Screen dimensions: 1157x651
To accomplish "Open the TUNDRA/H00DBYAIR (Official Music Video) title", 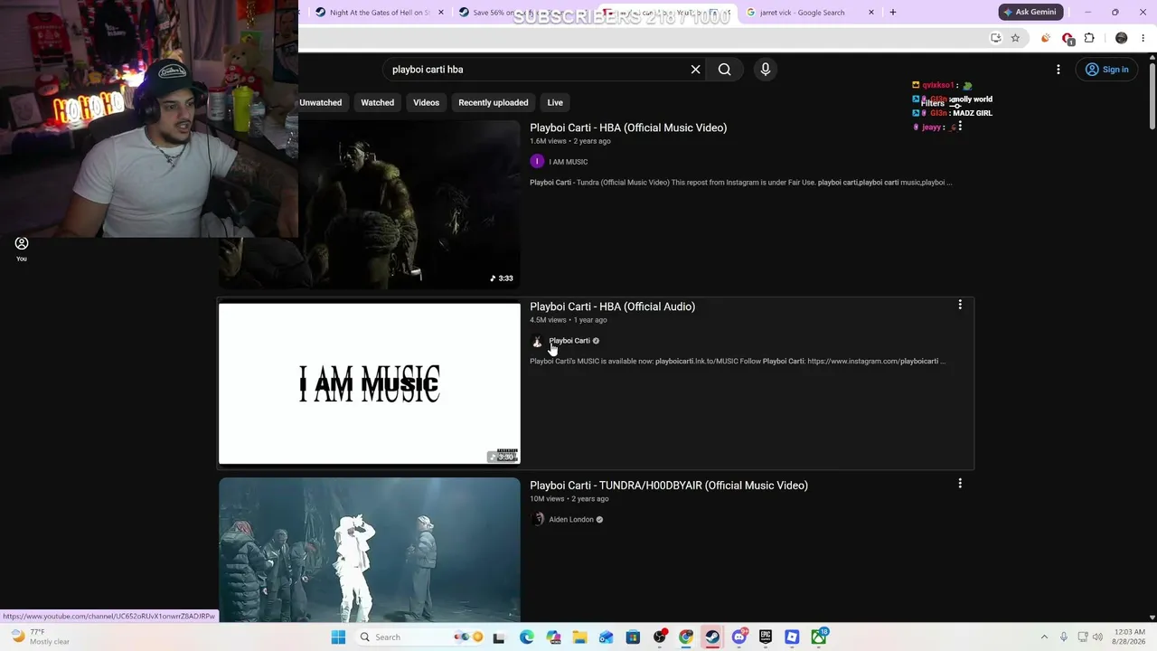I will (x=669, y=486).
